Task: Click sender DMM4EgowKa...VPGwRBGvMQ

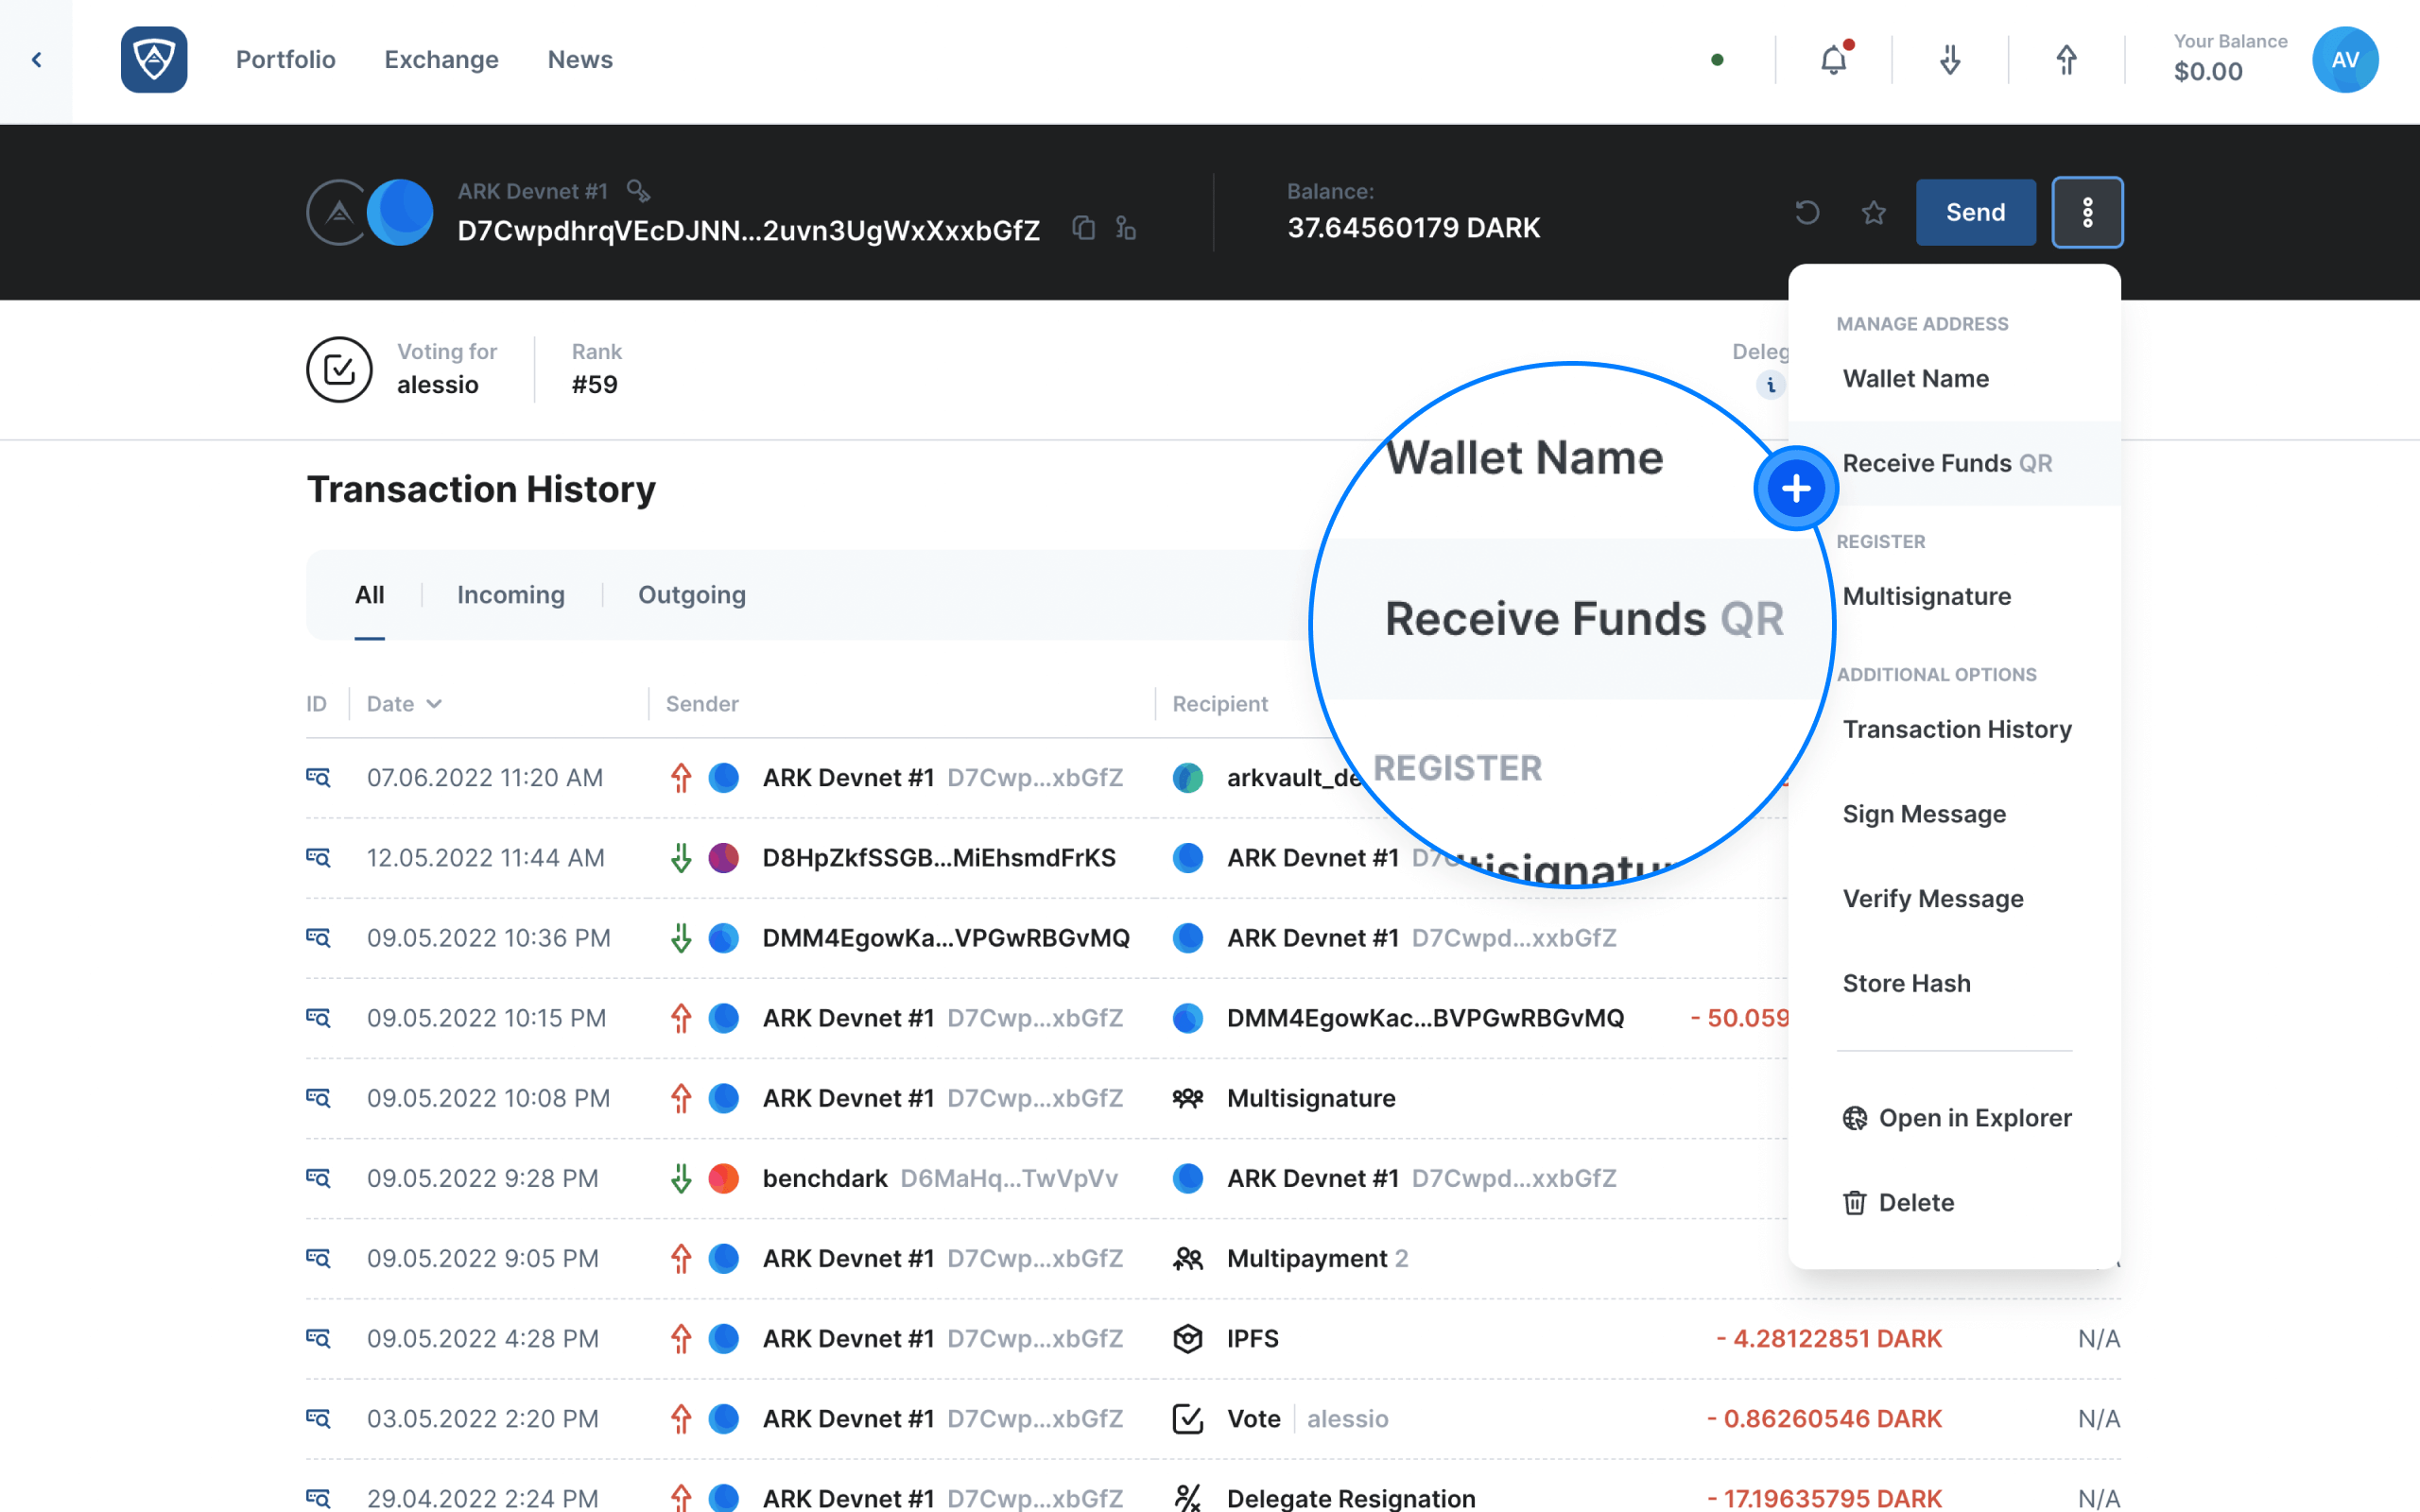Action: click(x=946, y=938)
